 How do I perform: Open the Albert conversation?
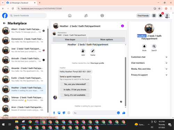click(x=24, y=31)
